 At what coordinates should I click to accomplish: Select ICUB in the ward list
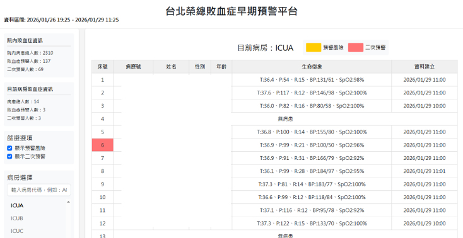[17, 218]
